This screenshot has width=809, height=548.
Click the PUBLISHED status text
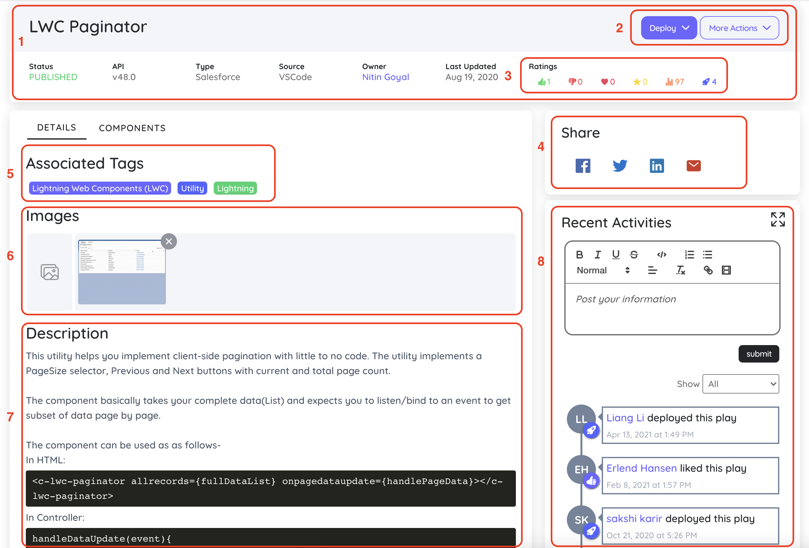(53, 77)
